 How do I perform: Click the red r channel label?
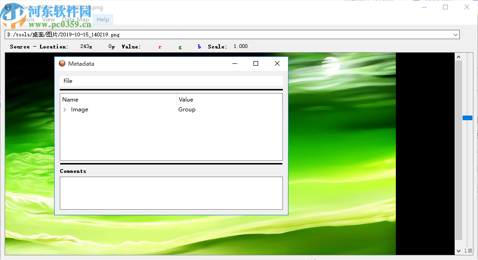pyautogui.click(x=160, y=47)
